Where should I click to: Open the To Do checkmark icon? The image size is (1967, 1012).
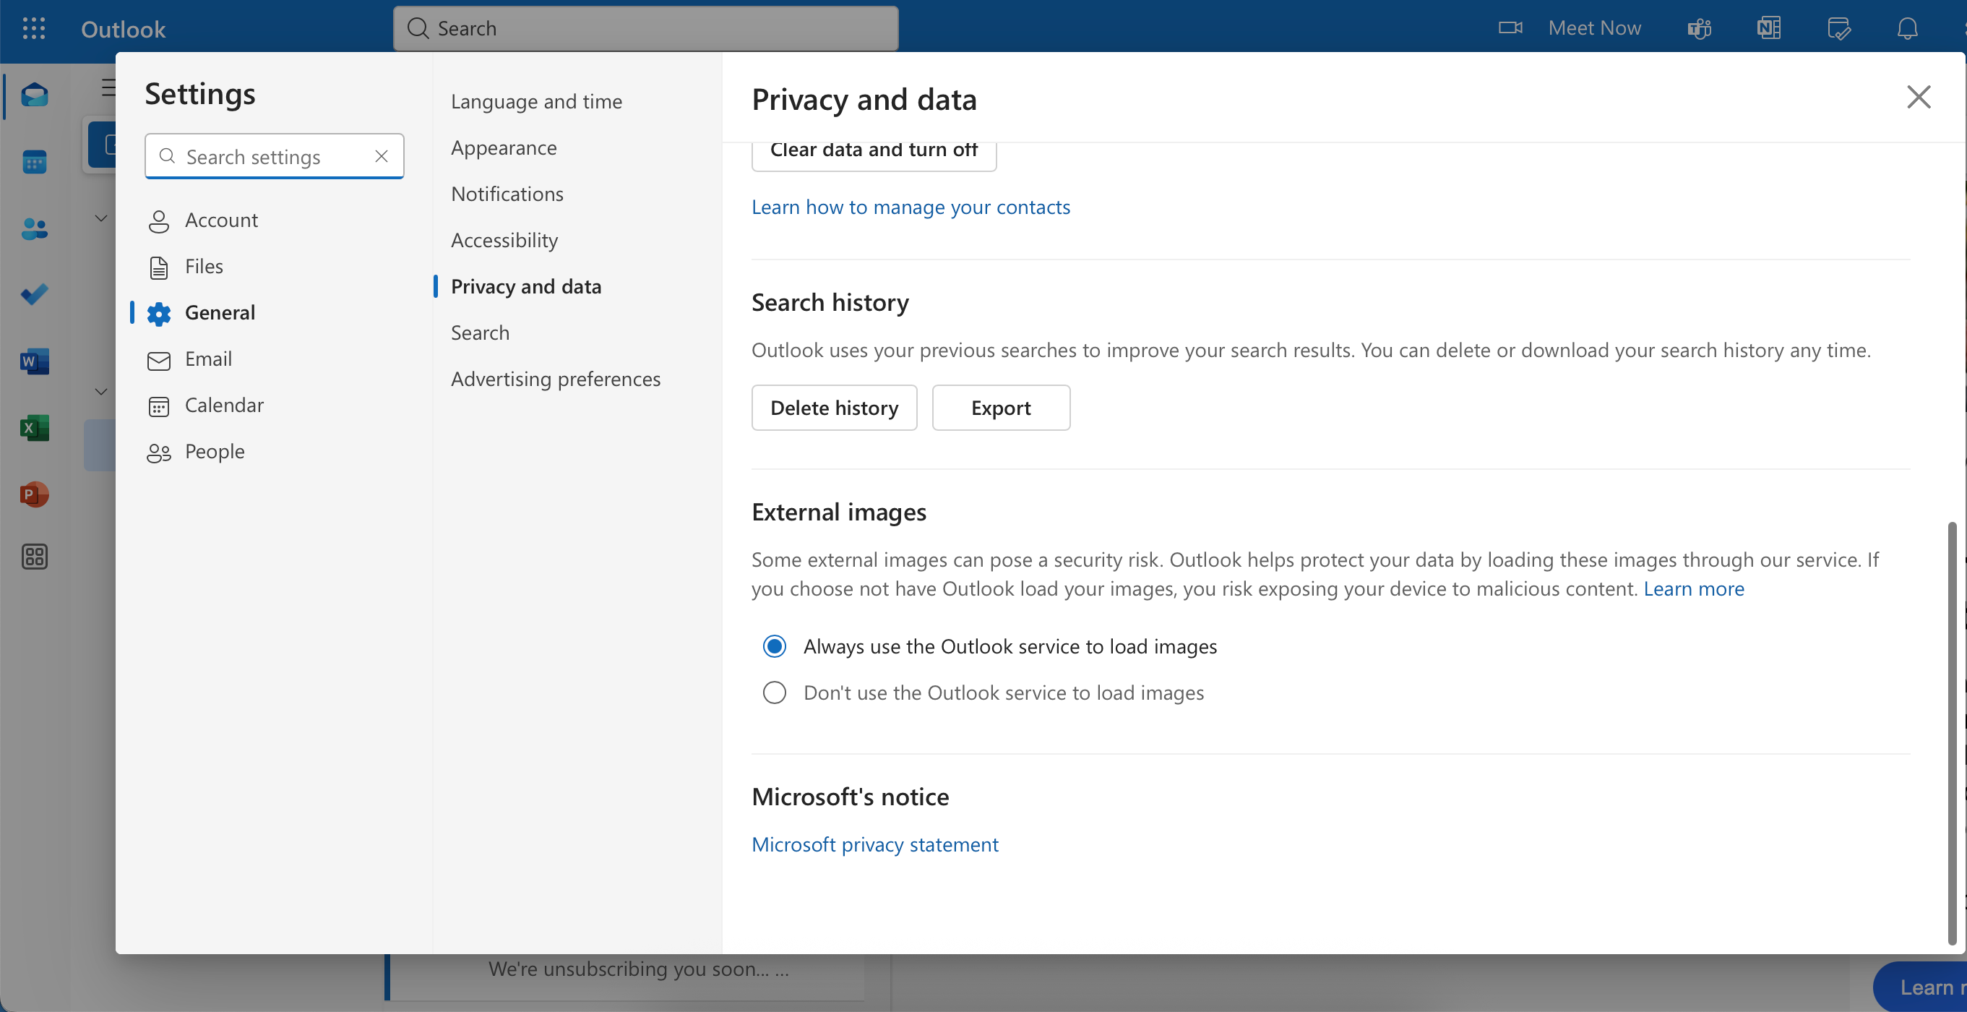[35, 294]
